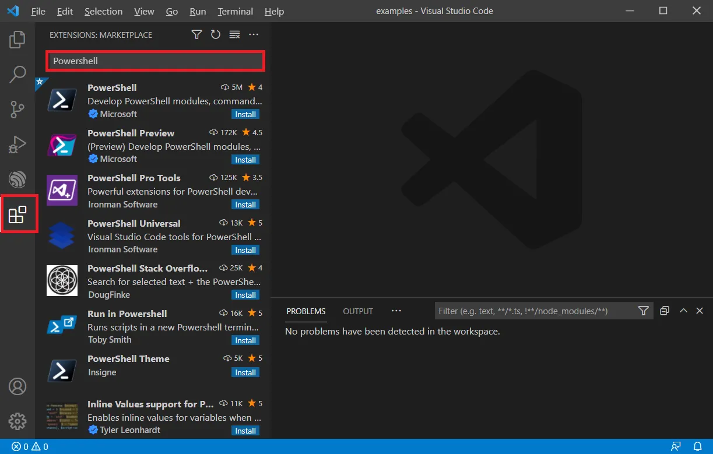Screen dimensions: 713x454
Task: Switch to the PROBLEMS tab
Action: tap(306, 311)
